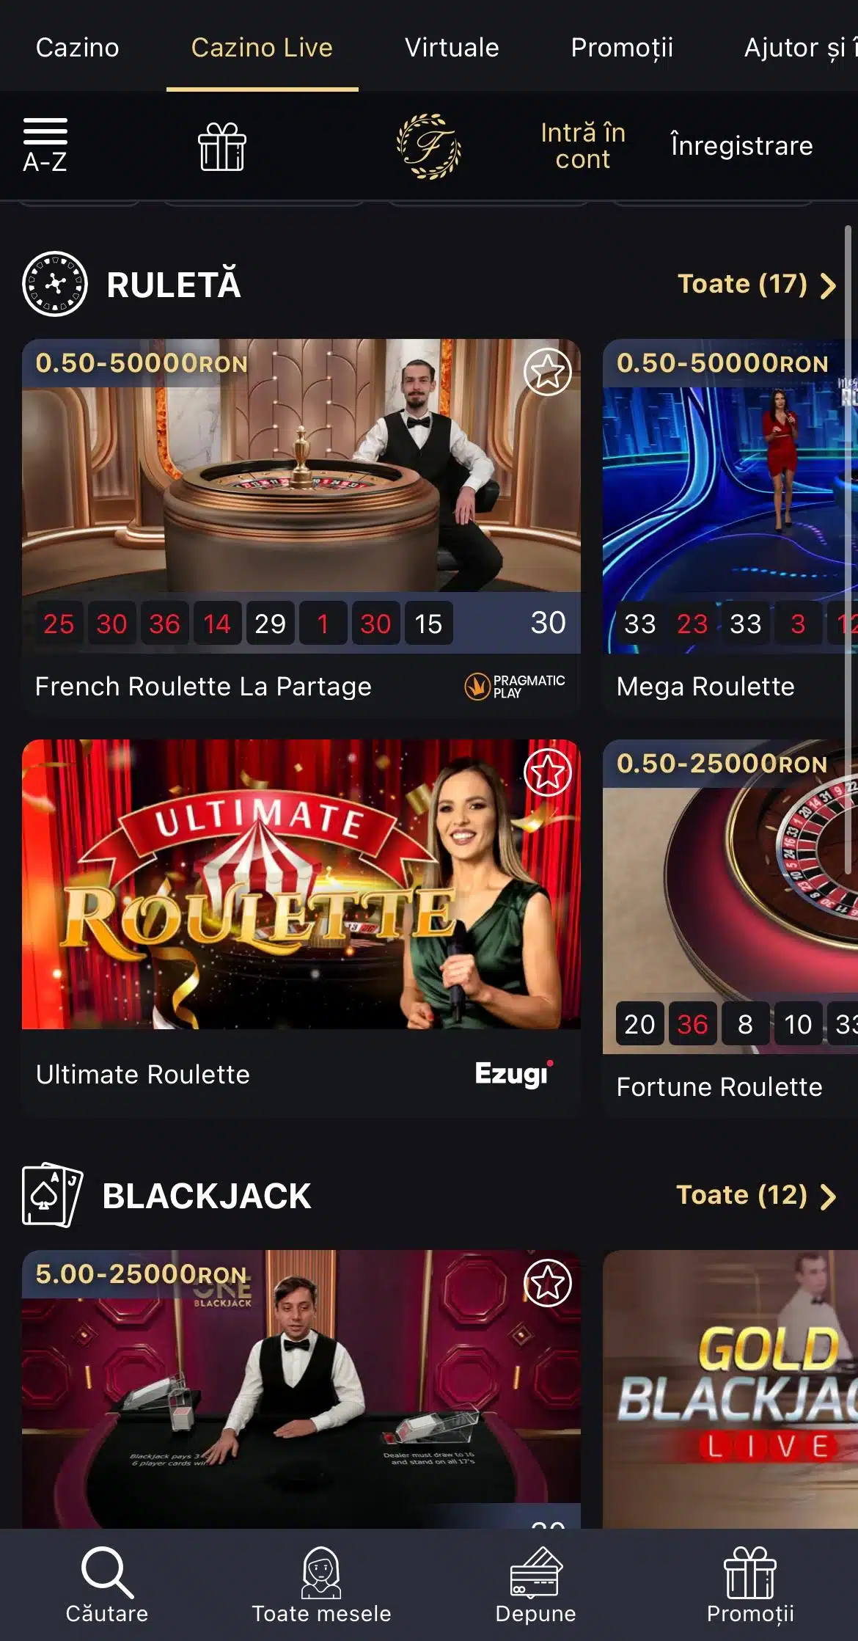Tap the golden laurel F logo

coord(429,146)
